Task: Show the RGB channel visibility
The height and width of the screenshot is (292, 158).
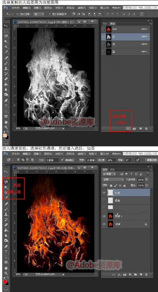Action: tap(104, 29)
